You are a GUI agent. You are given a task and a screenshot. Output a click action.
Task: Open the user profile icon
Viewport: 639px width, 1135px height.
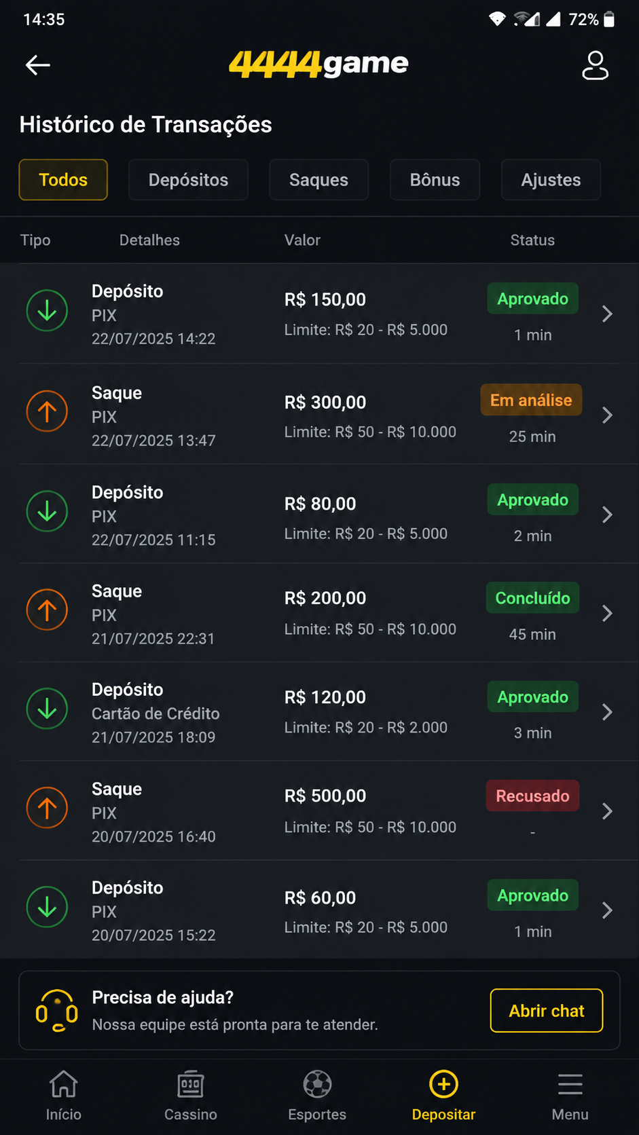tap(595, 65)
